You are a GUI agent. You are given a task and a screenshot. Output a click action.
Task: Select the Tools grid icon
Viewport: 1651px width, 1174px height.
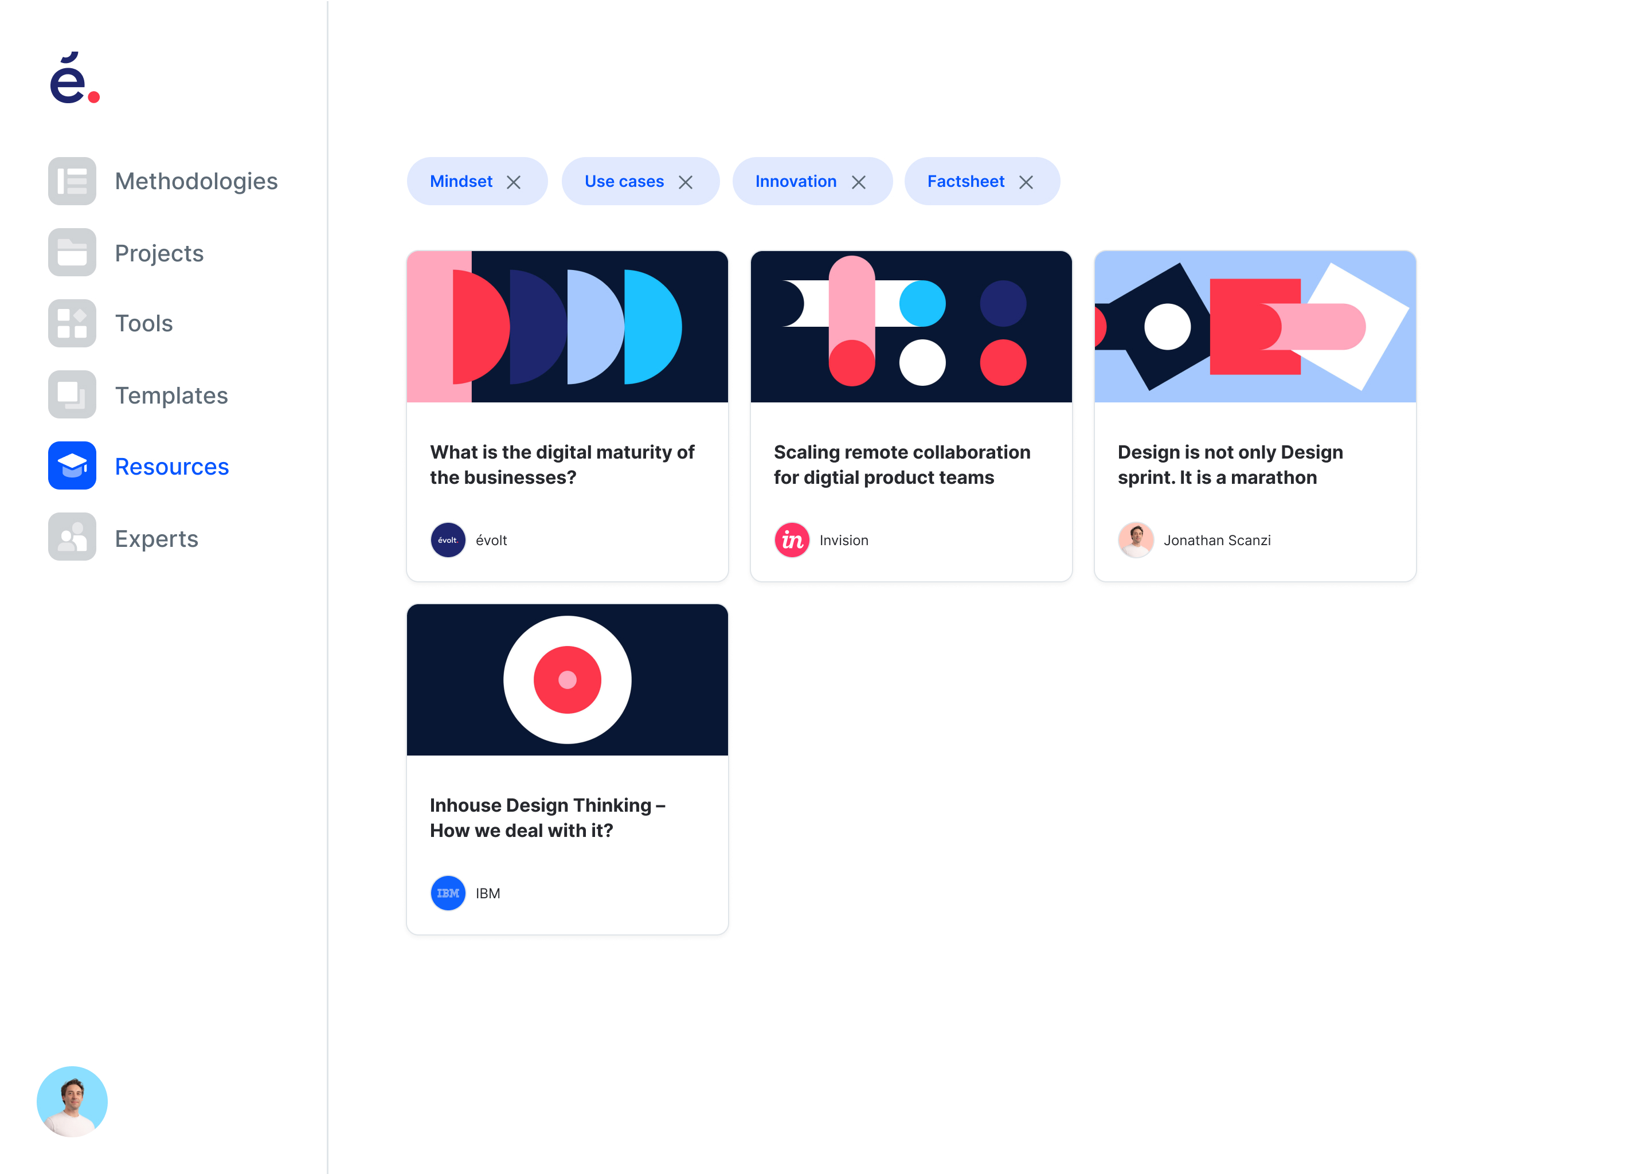pos(72,323)
